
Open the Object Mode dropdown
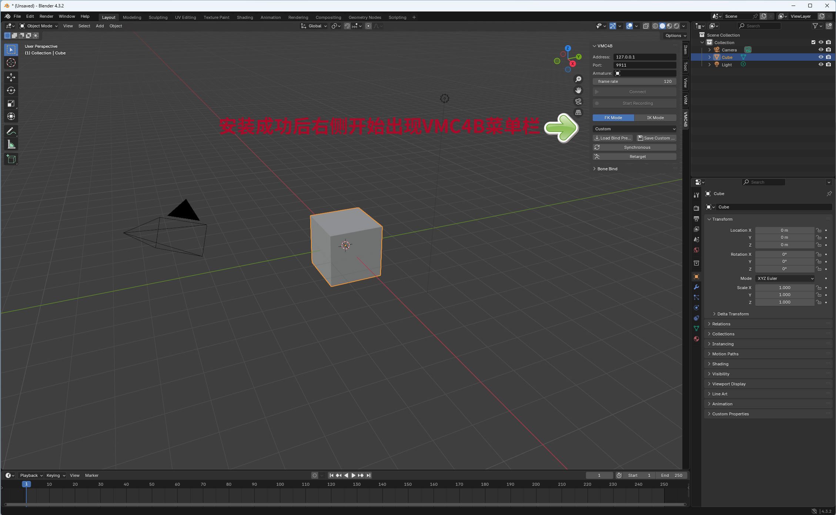click(39, 26)
